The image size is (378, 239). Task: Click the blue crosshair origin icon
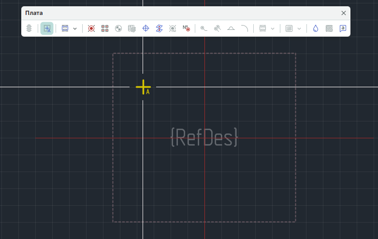tap(145, 28)
